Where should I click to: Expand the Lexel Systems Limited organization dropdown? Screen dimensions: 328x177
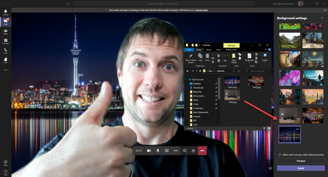(x=284, y=4)
